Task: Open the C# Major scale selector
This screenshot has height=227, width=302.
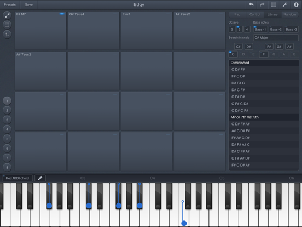Action: click(x=276, y=38)
